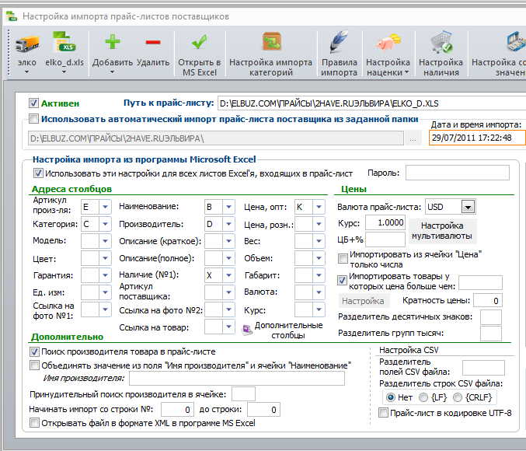Open Настройка наличия shopping cart icon

(x=441, y=42)
